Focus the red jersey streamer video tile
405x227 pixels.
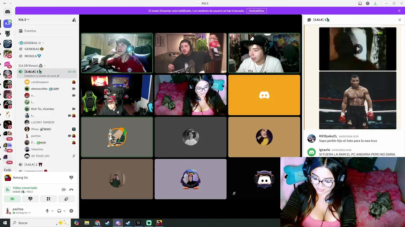pos(117,53)
